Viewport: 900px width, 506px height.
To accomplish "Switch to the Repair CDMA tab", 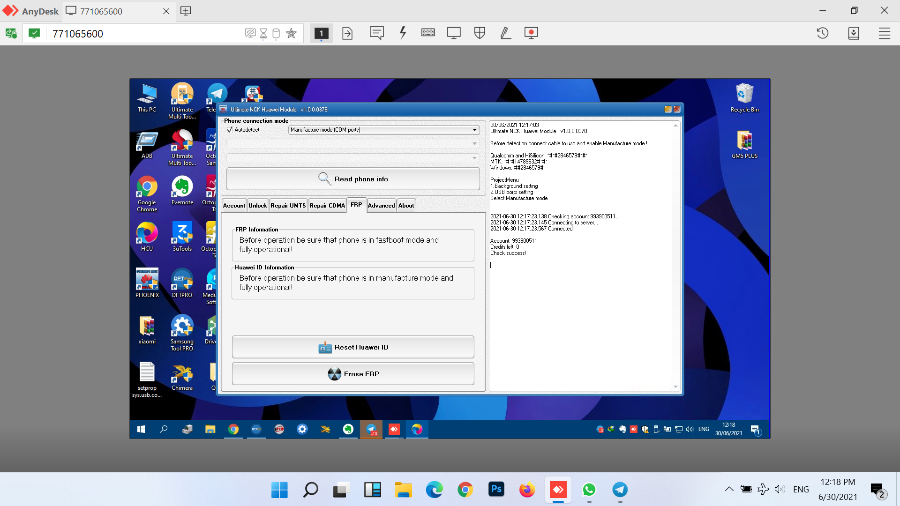I will point(327,206).
